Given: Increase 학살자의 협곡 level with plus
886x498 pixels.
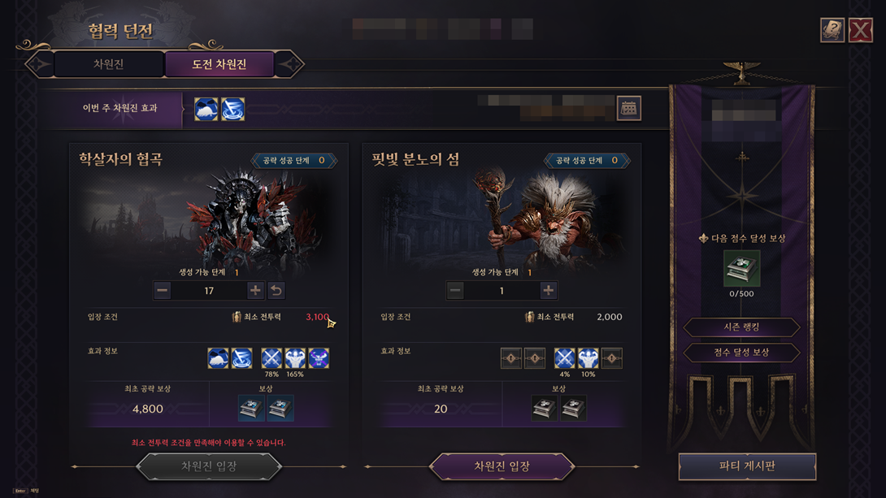Looking at the screenshot, I should [255, 291].
